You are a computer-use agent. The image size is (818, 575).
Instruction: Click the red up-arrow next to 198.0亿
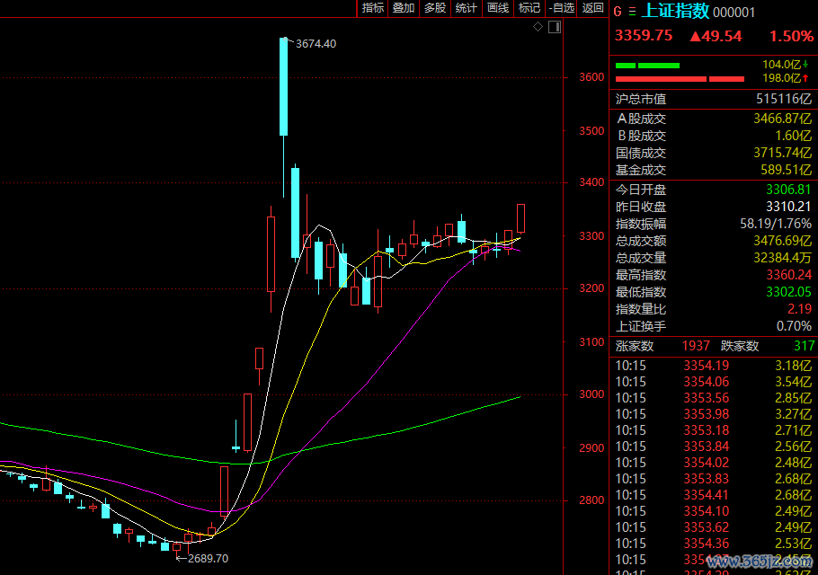[805, 78]
